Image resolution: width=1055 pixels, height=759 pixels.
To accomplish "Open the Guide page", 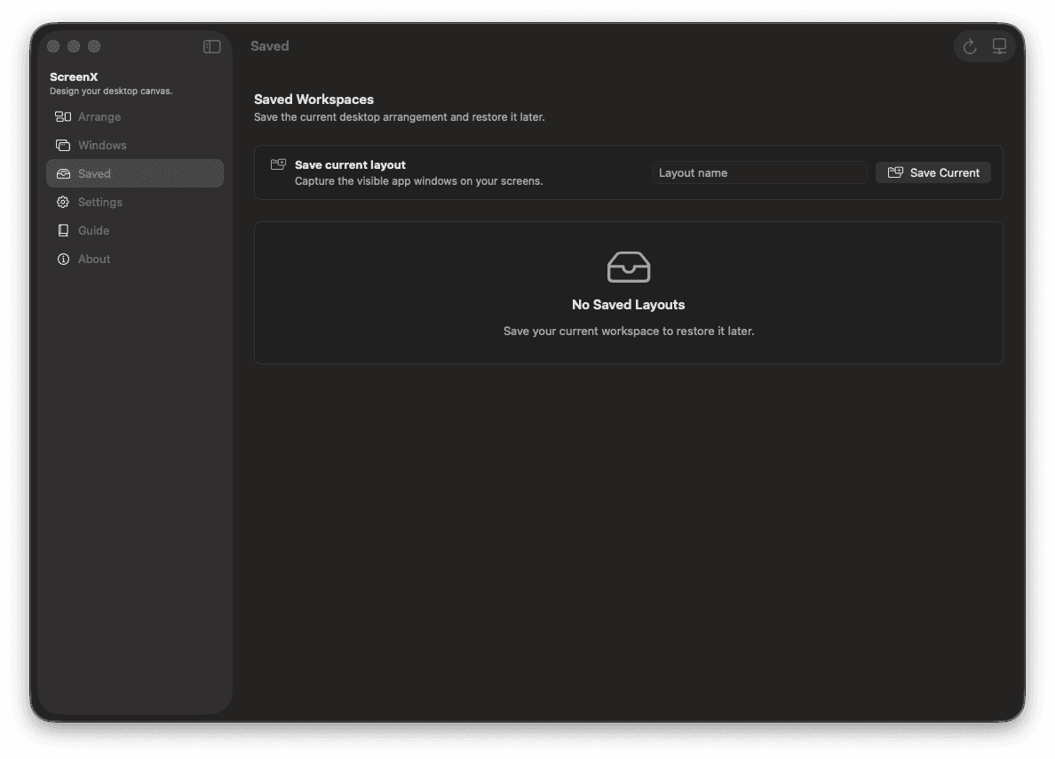I will [x=135, y=230].
